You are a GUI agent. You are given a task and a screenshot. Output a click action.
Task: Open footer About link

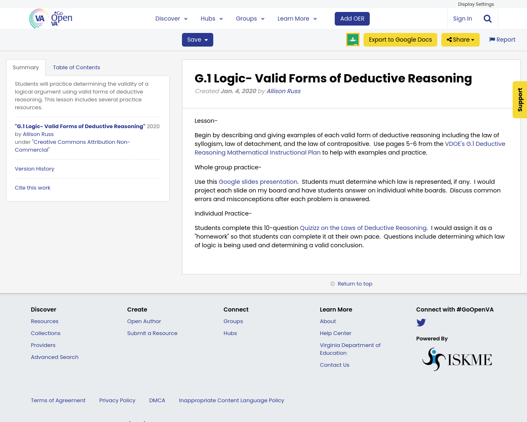point(328,321)
